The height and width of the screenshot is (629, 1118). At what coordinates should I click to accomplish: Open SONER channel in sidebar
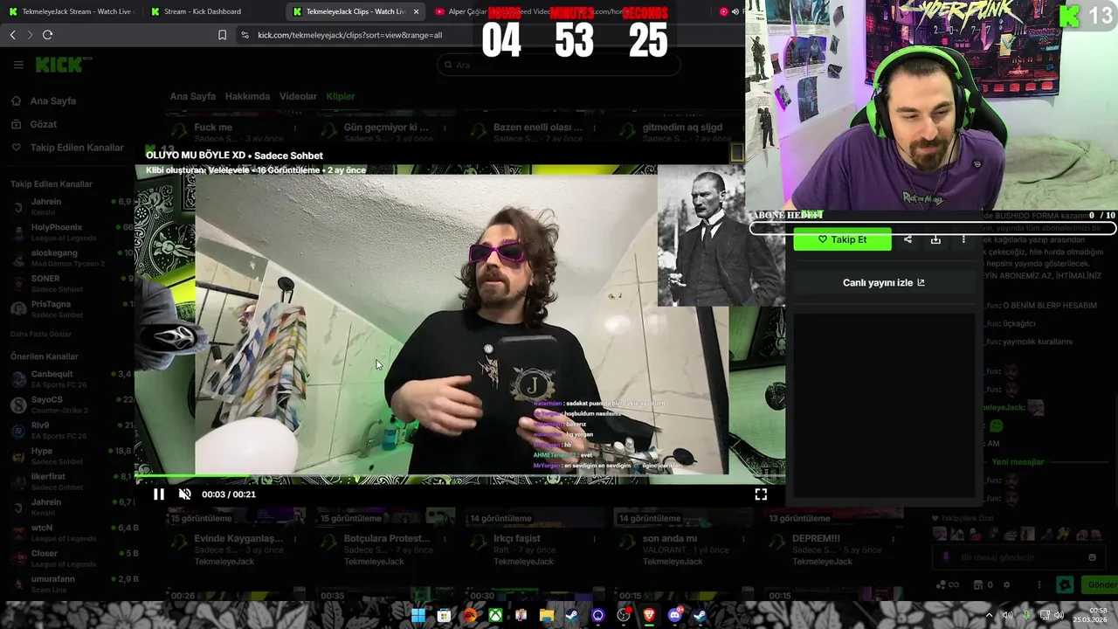pyautogui.click(x=70, y=283)
